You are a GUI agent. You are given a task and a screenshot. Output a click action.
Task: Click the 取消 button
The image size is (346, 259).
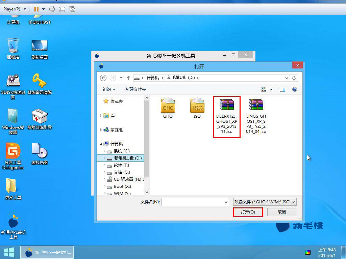pyautogui.click(x=282, y=212)
